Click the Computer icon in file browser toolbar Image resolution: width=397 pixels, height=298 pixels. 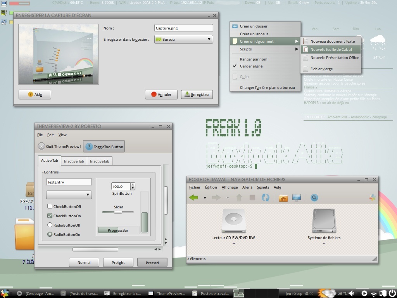[x=297, y=198]
